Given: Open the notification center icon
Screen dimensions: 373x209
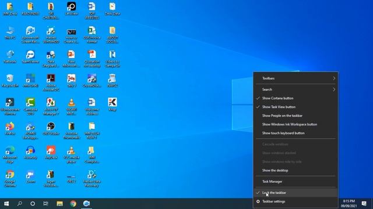Looking at the screenshot, I should 364,204.
